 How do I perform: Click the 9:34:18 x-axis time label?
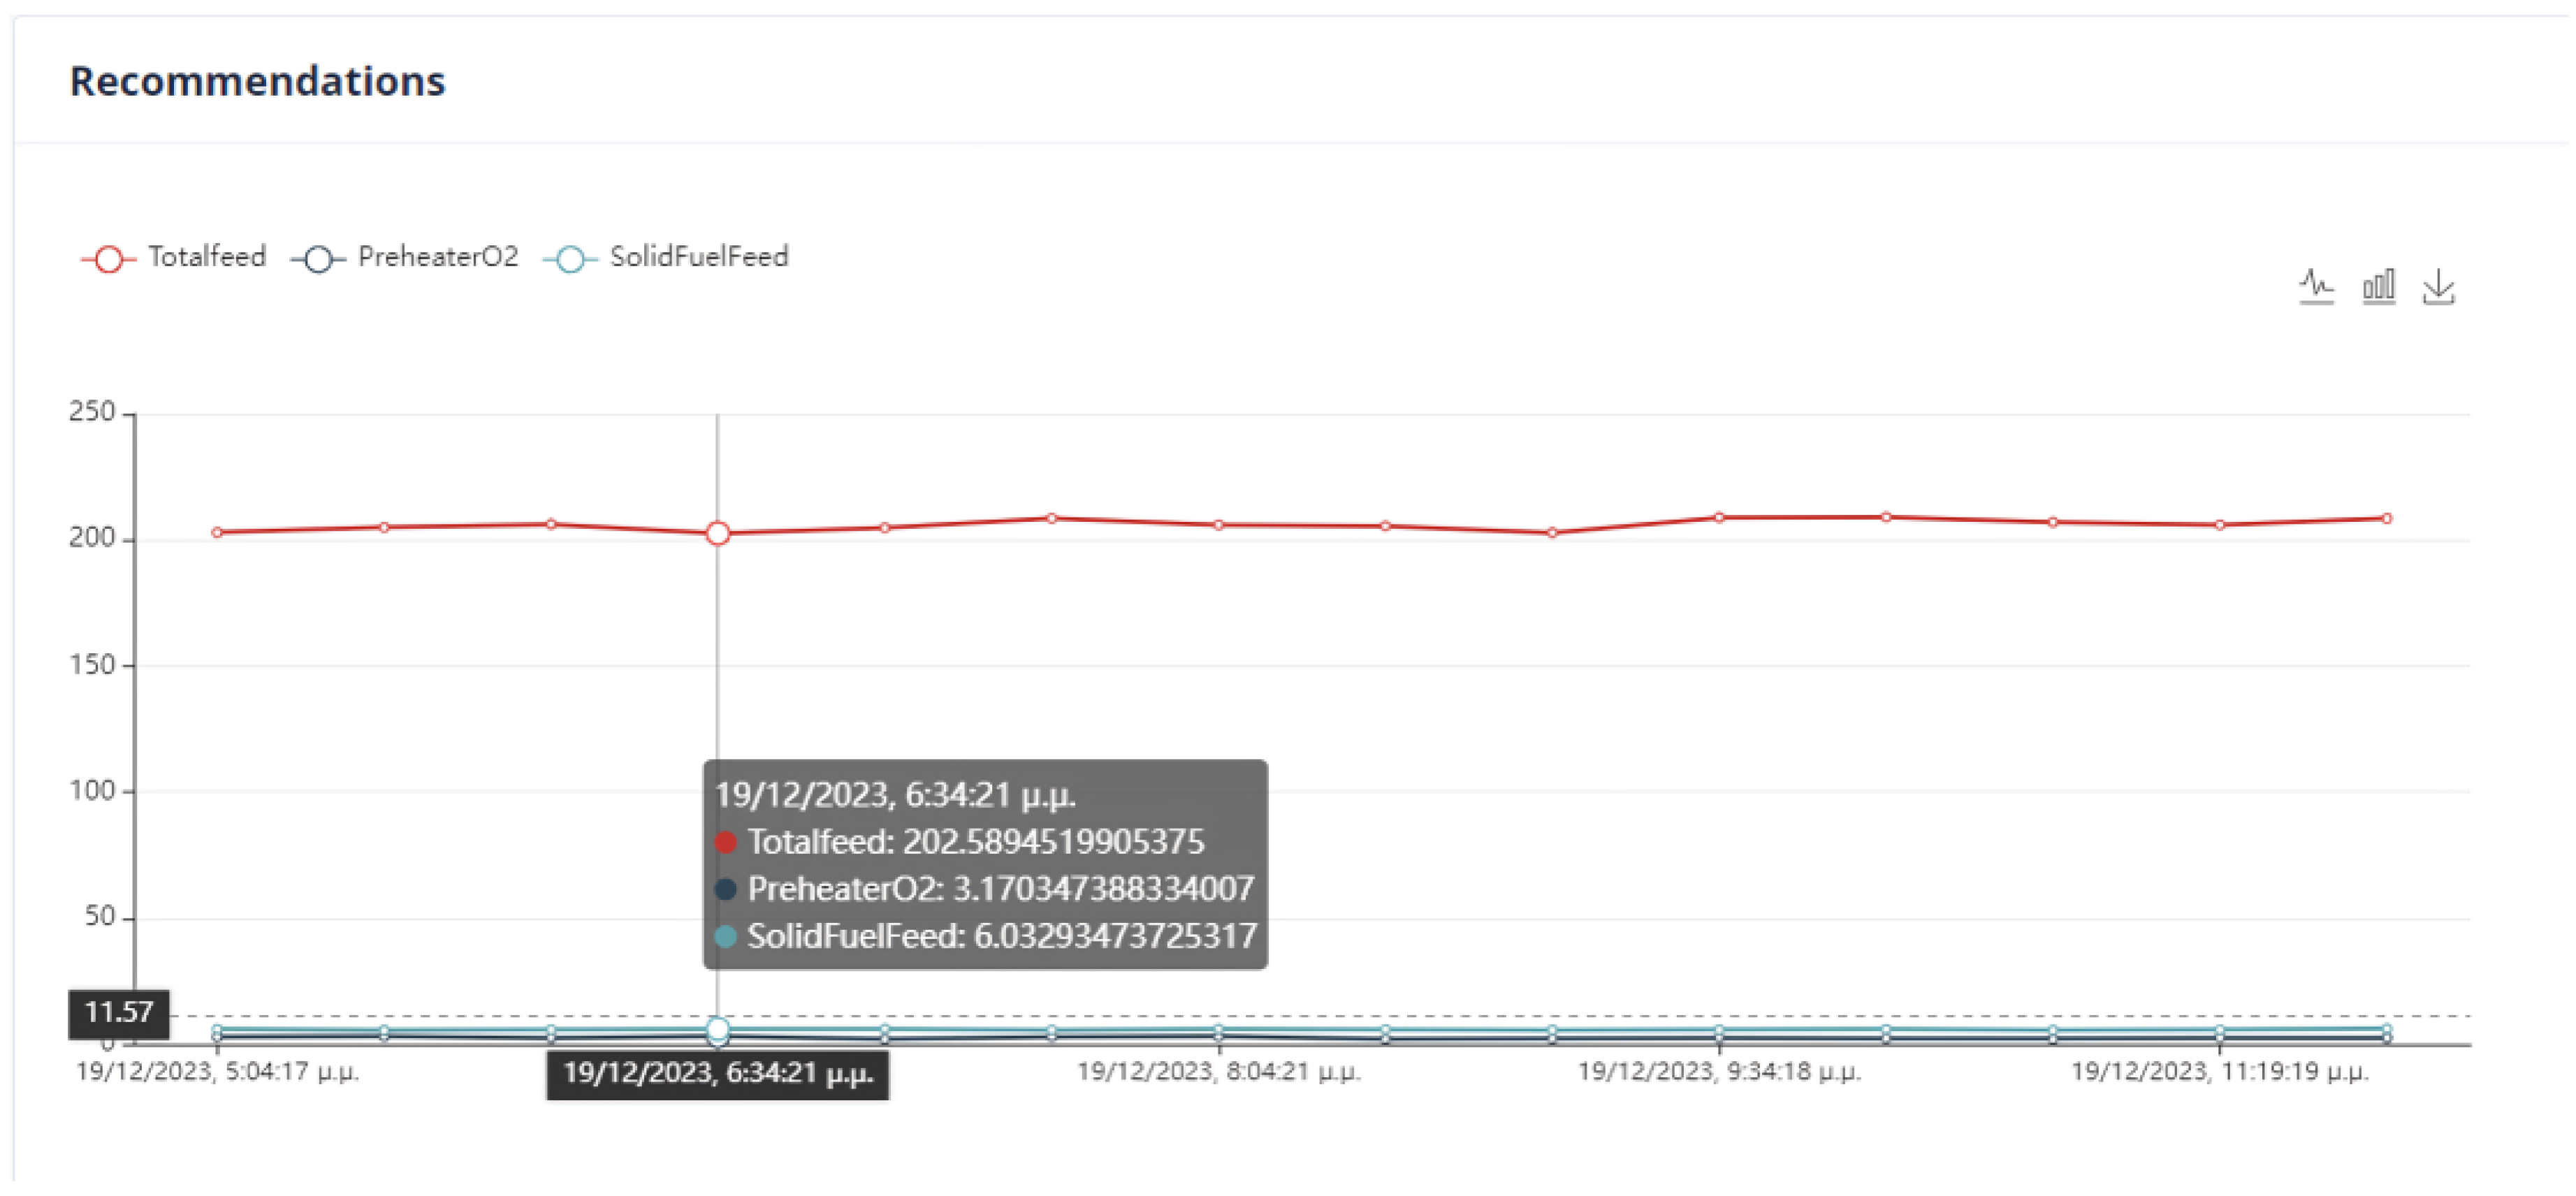coord(1718,1071)
